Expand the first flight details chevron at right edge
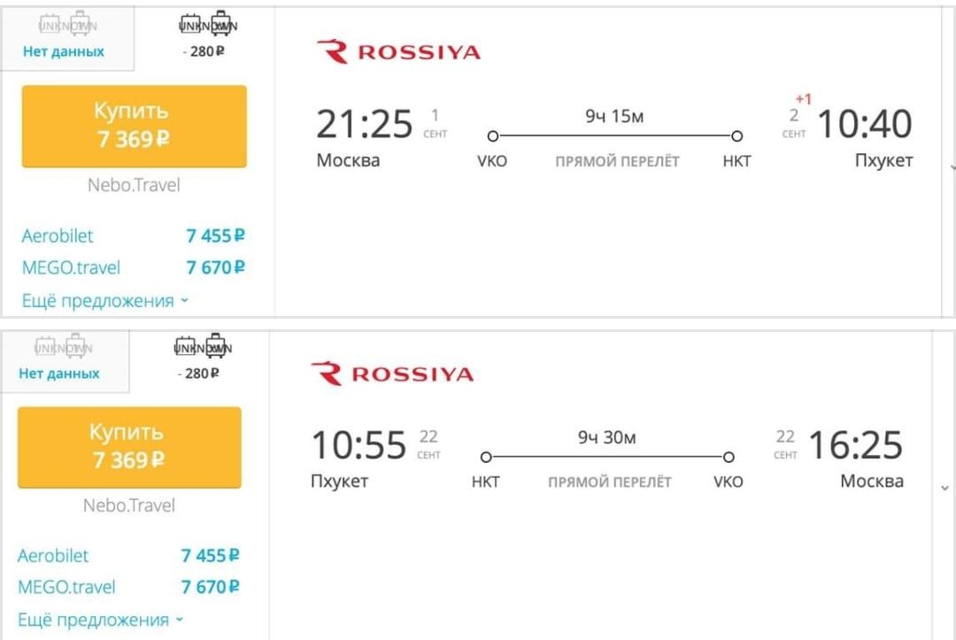 (952, 167)
